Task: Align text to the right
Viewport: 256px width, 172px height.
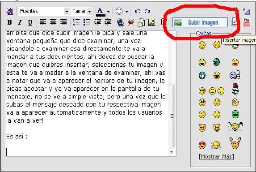Action: [63, 22]
